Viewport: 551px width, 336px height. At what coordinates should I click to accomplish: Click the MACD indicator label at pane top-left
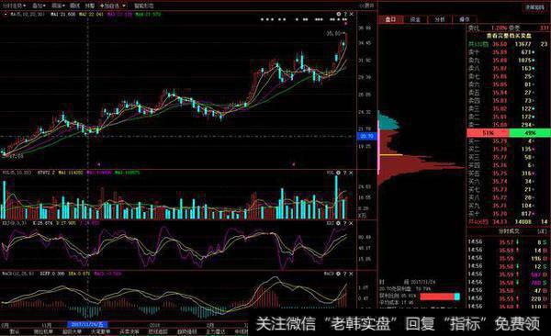17,273
